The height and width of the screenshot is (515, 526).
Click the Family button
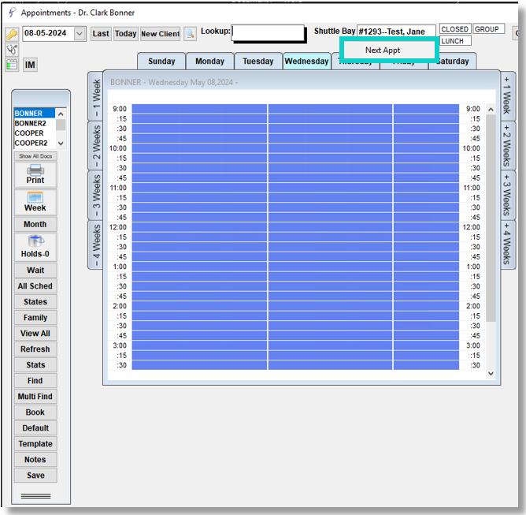(35, 318)
